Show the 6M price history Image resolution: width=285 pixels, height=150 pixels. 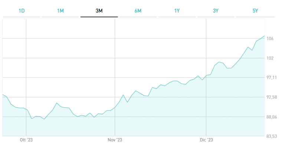[138, 10]
